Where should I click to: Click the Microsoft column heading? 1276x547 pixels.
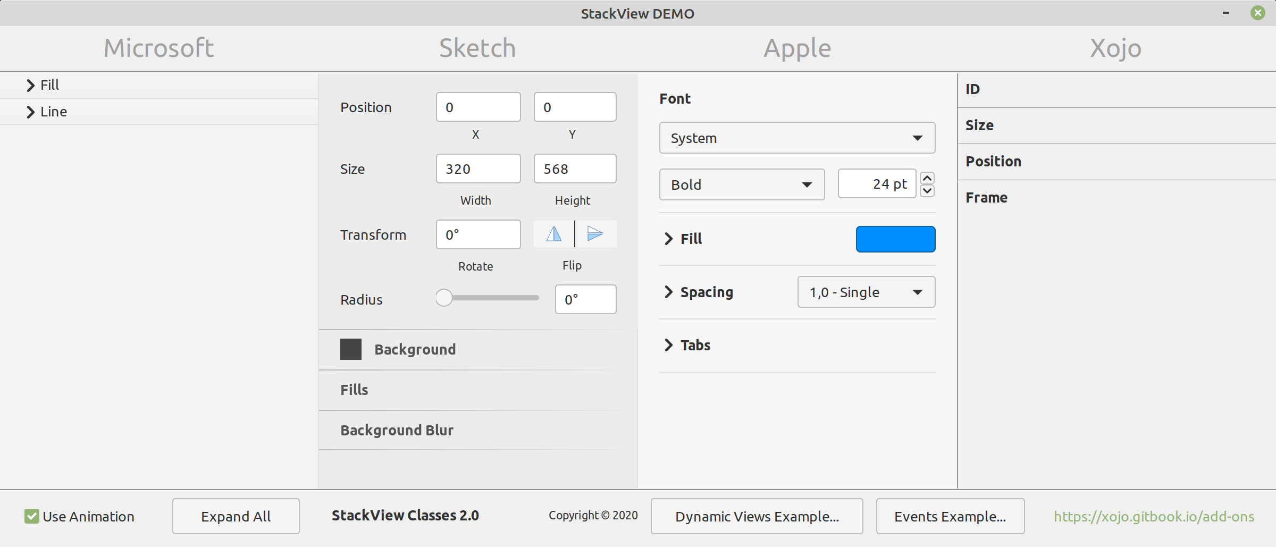[x=159, y=48]
